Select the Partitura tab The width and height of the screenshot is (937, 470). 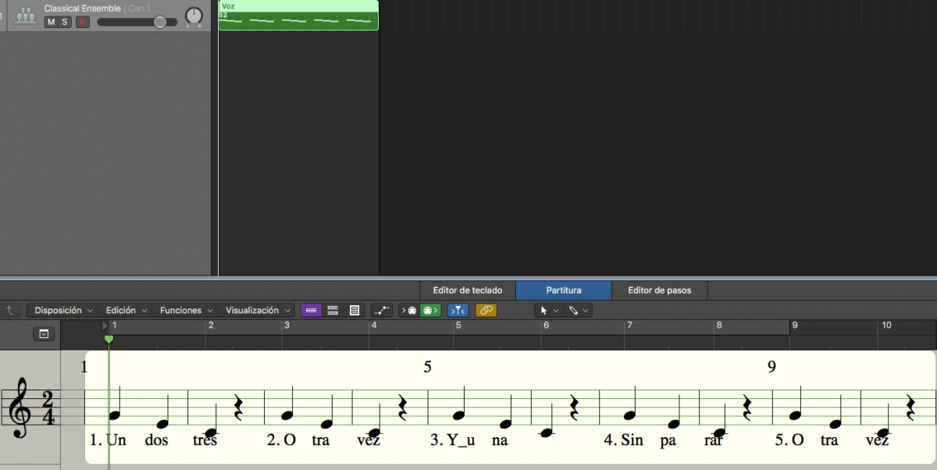(563, 290)
